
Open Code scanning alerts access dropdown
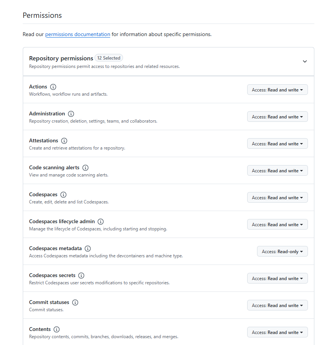click(x=277, y=170)
